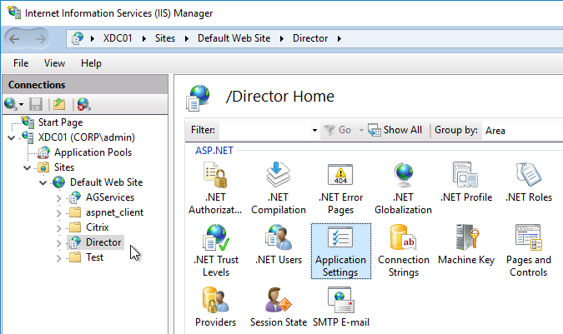Click the Back navigation arrow
The height and width of the screenshot is (334, 563).
[14, 38]
